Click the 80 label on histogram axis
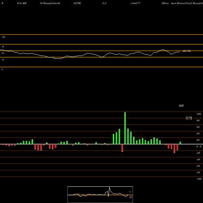203x203 pixels. (198, 121)
